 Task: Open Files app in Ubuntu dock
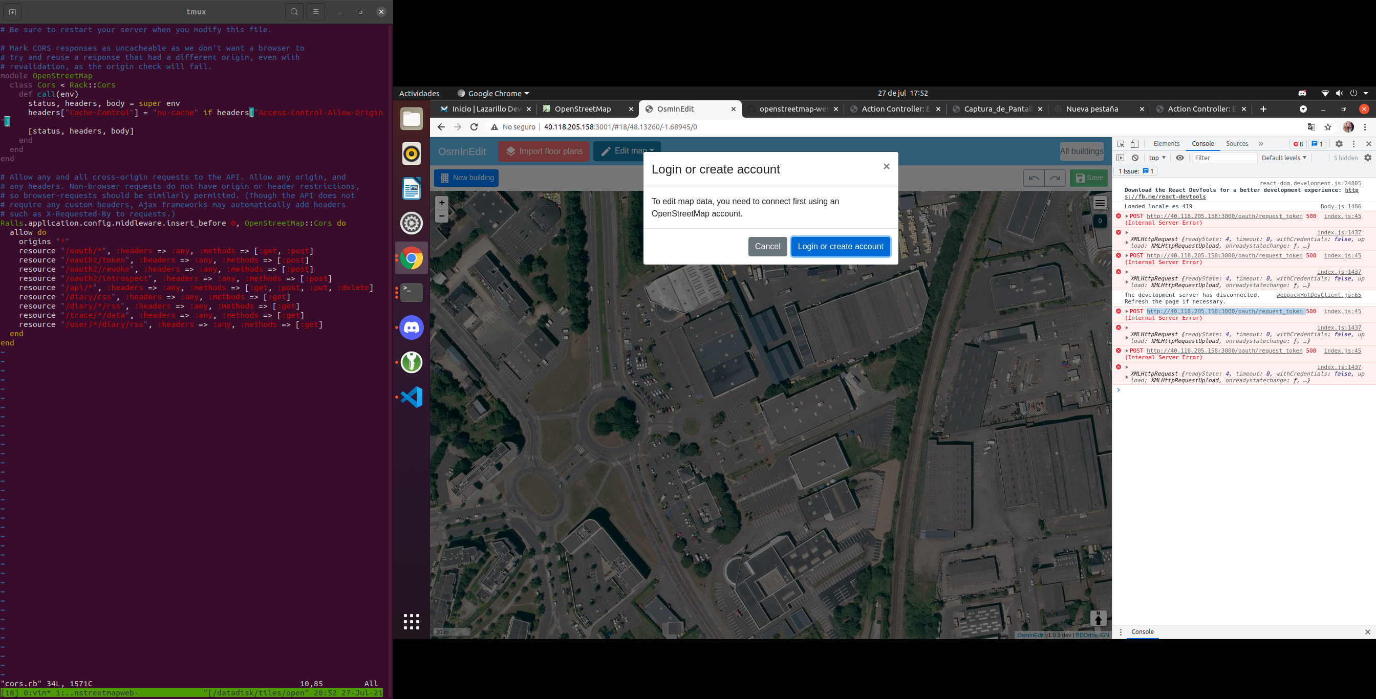(411, 119)
